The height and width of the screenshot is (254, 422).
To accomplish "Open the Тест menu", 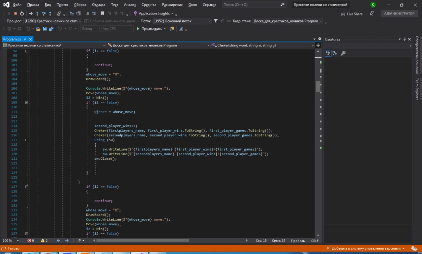I will pyautogui.click(x=115, y=5).
